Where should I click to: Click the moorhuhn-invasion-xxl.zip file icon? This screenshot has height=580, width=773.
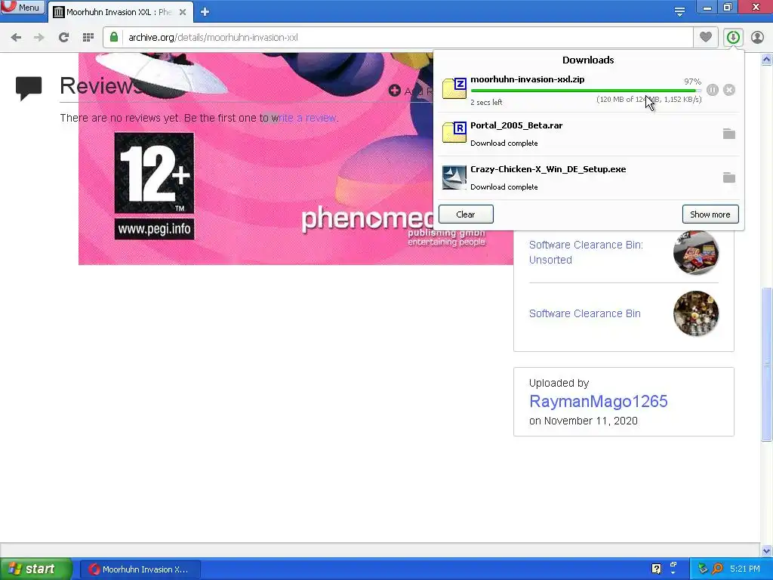pos(454,88)
